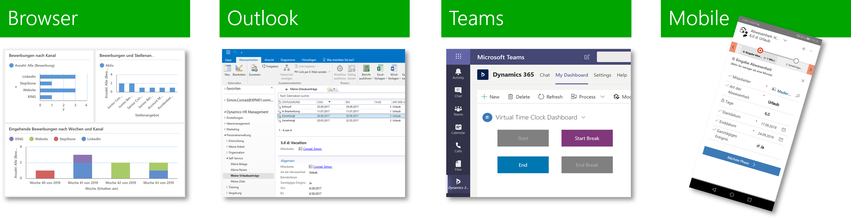This screenshot has width=851, height=219.
Task: Click the gray Start button in Teams
Action: (523, 138)
